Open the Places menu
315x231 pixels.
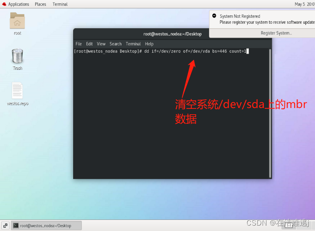[x=40, y=4]
